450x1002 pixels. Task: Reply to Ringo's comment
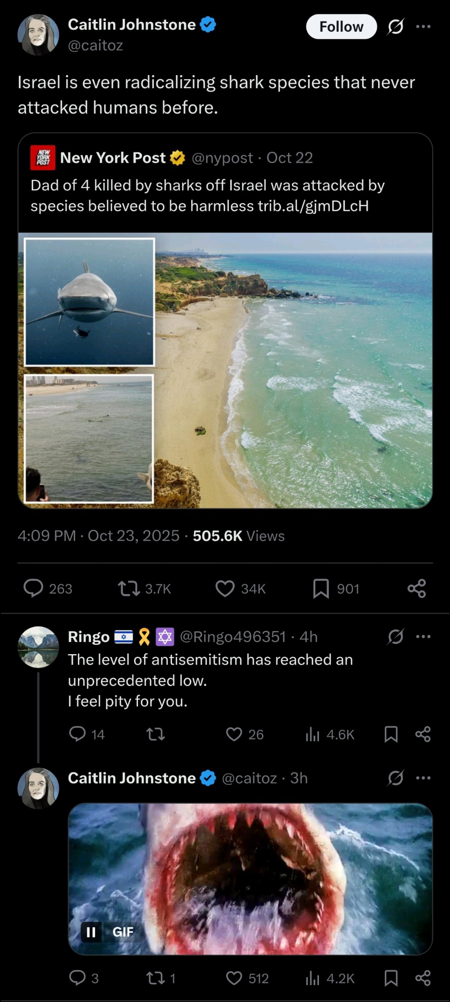pyautogui.click(x=77, y=734)
